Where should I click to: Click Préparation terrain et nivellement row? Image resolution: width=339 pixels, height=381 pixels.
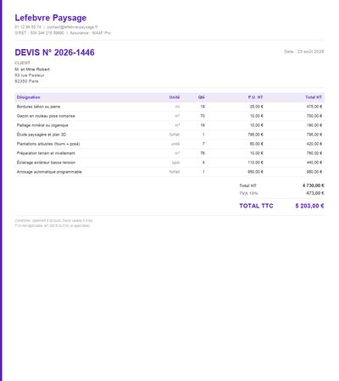tap(169, 153)
